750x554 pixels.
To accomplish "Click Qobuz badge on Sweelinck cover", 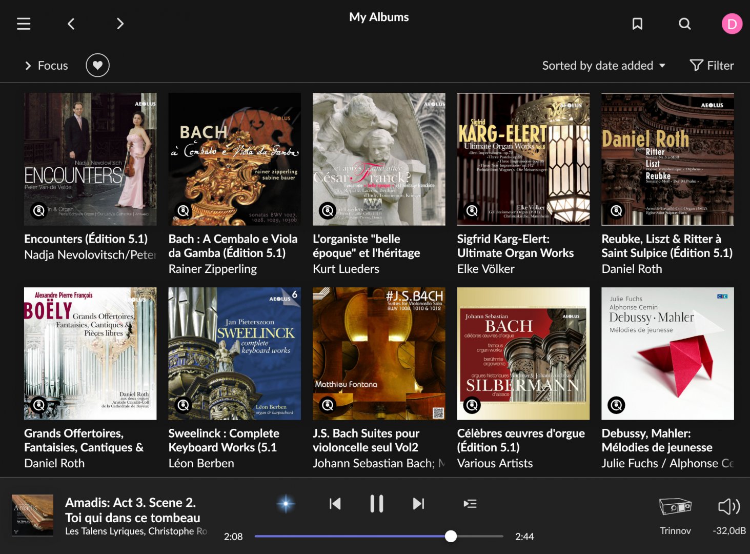I will tap(183, 405).
